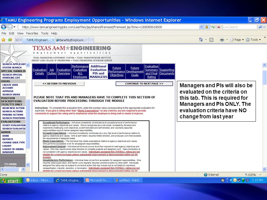Click the Meets Expectations link in instructions

coord(88,111)
